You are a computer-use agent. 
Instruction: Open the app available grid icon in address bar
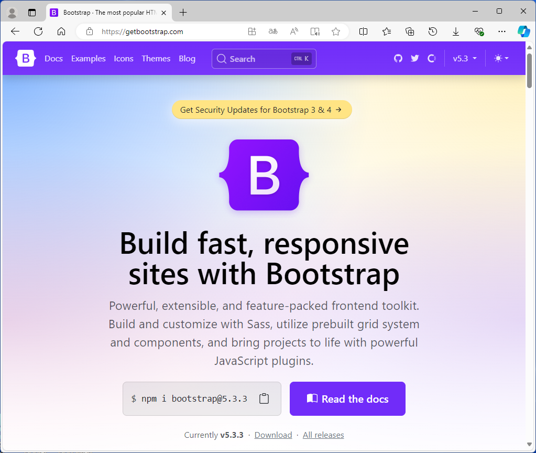[x=252, y=31]
